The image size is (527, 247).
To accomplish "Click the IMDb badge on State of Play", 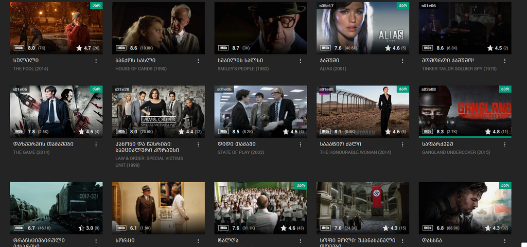I will [x=223, y=132].
